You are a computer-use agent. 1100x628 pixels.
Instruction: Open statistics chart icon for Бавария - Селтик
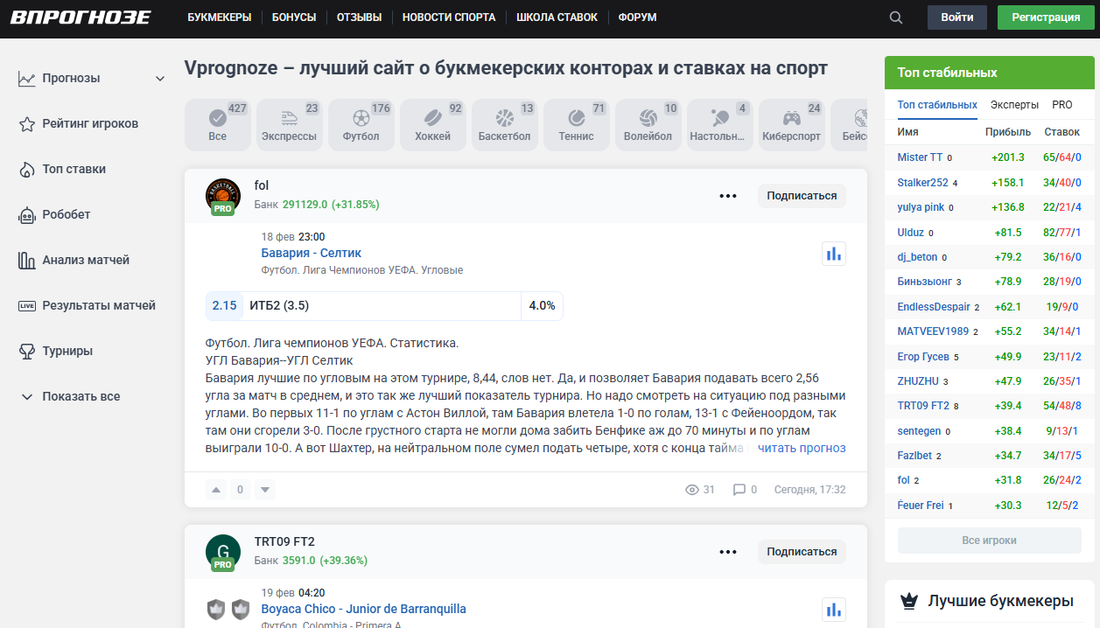pyautogui.click(x=833, y=254)
